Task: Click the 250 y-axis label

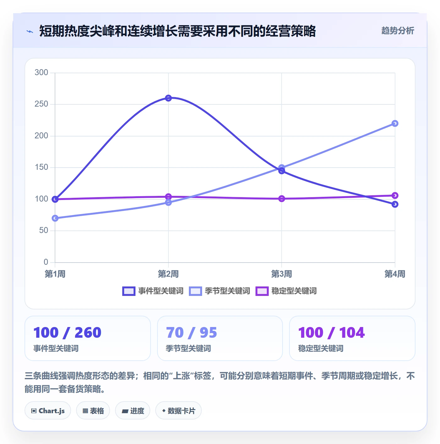Action: coord(41,104)
